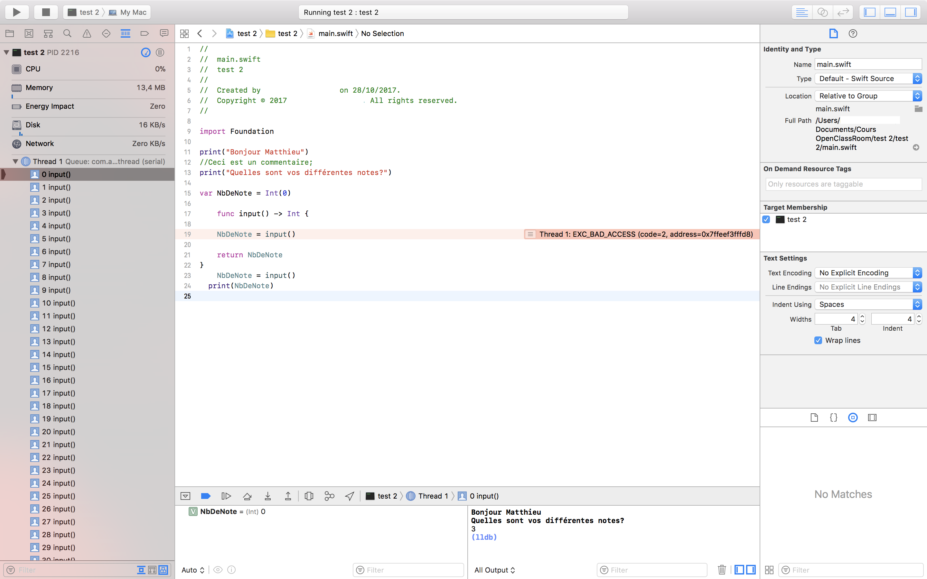Disable the Wrap lines option
The width and height of the screenshot is (927, 579).
coord(818,340)
